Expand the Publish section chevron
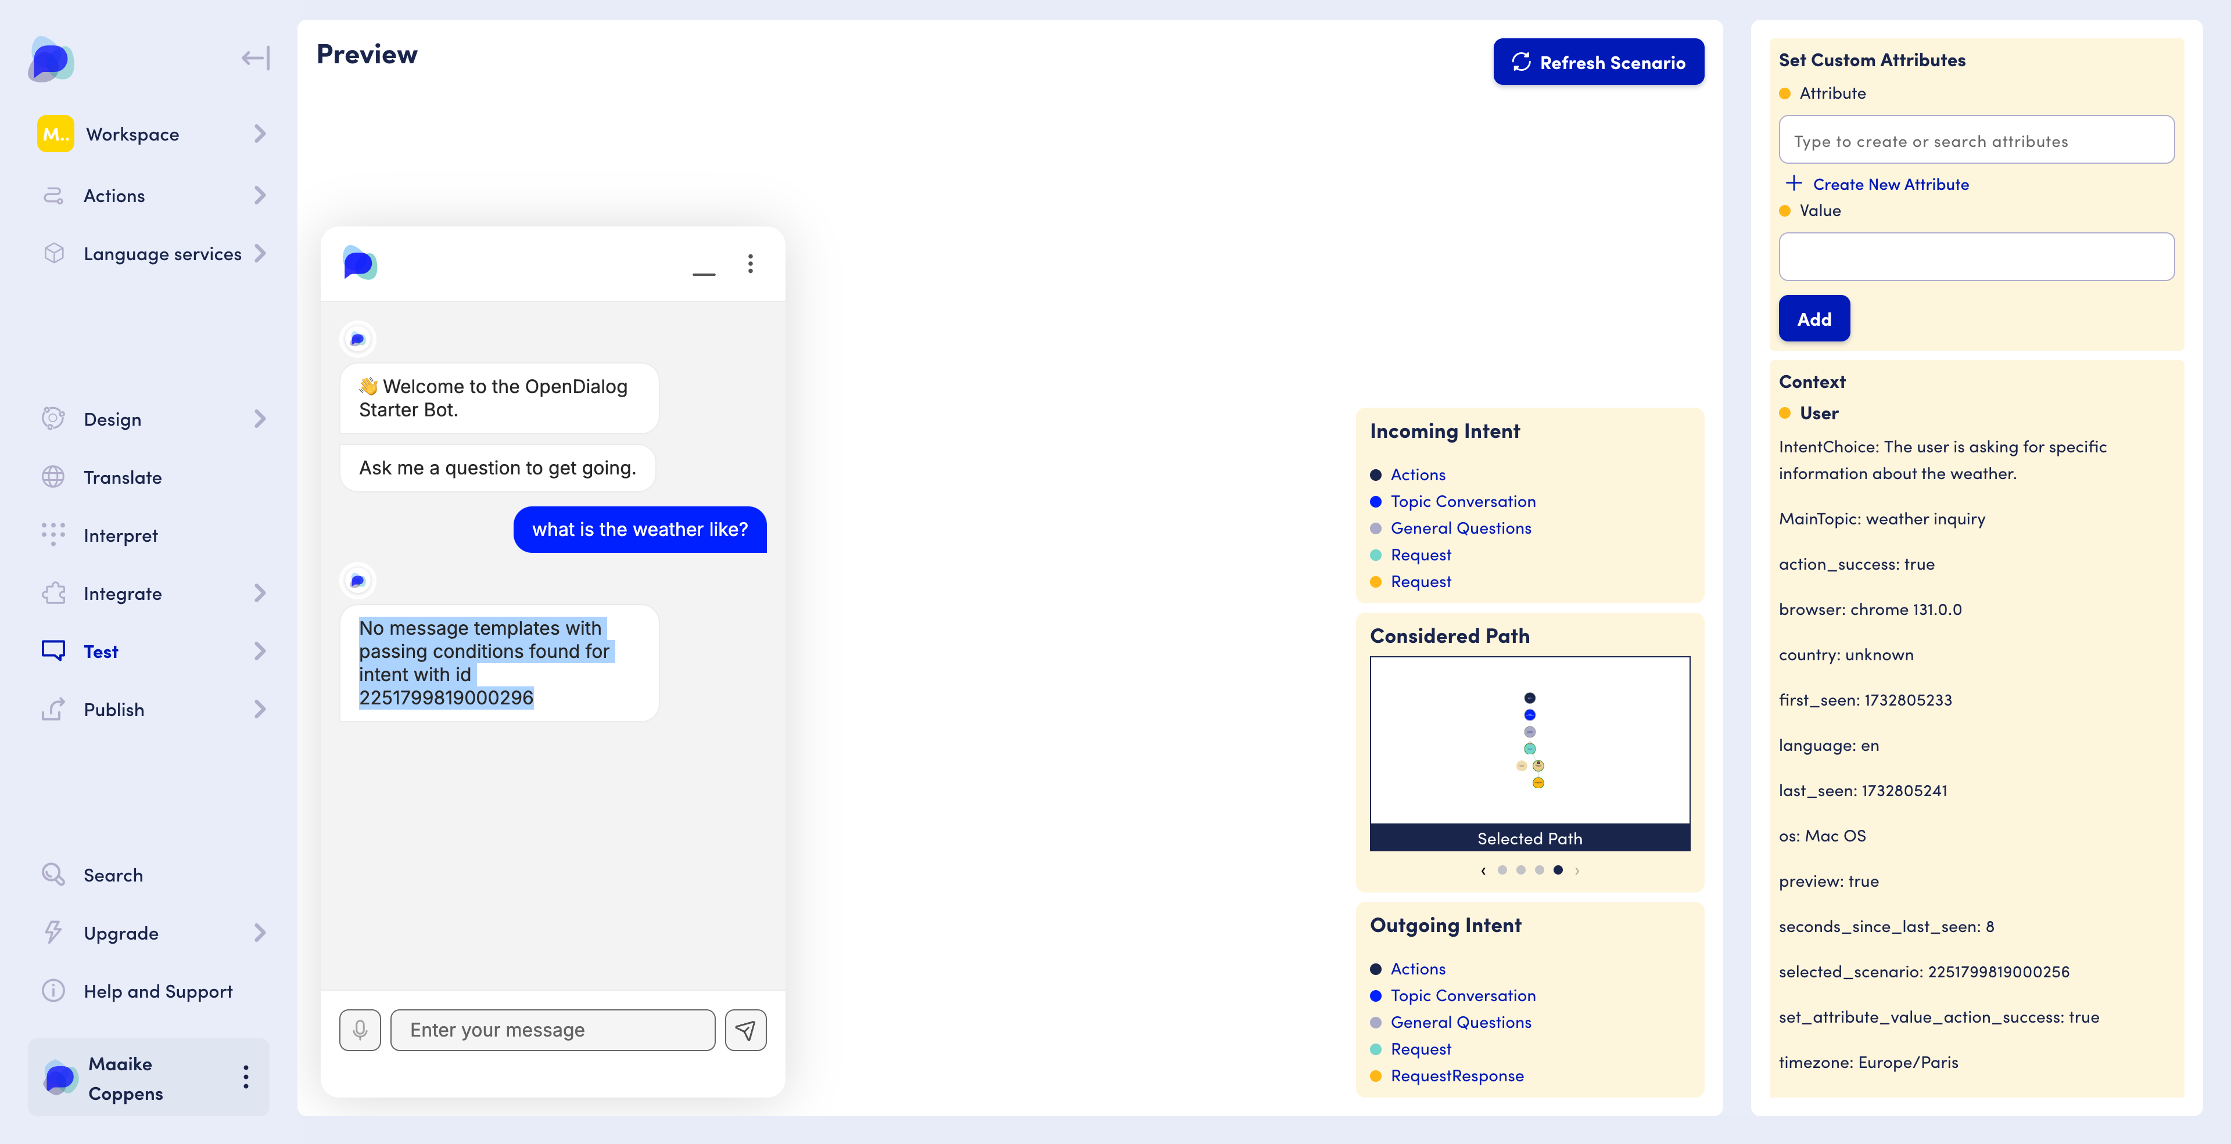This screenshot has width=2231, height=1144. pyautogui.click(x=259, y=708)
